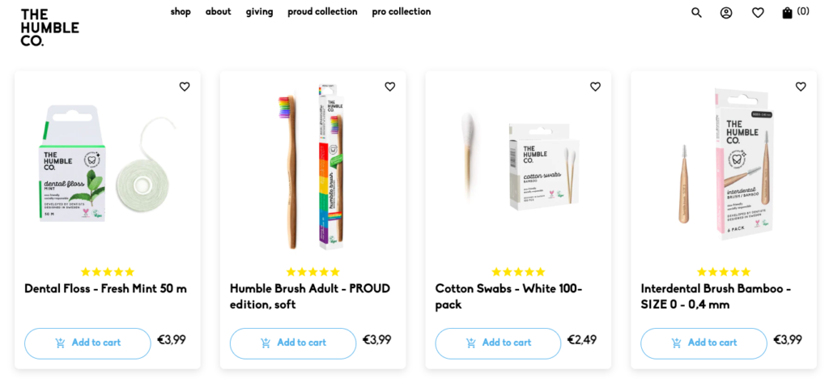Add Interdental Brush Bamboo to cart
Image resolution: width=829 pixels, height=383 pixels.
point(704,343)
